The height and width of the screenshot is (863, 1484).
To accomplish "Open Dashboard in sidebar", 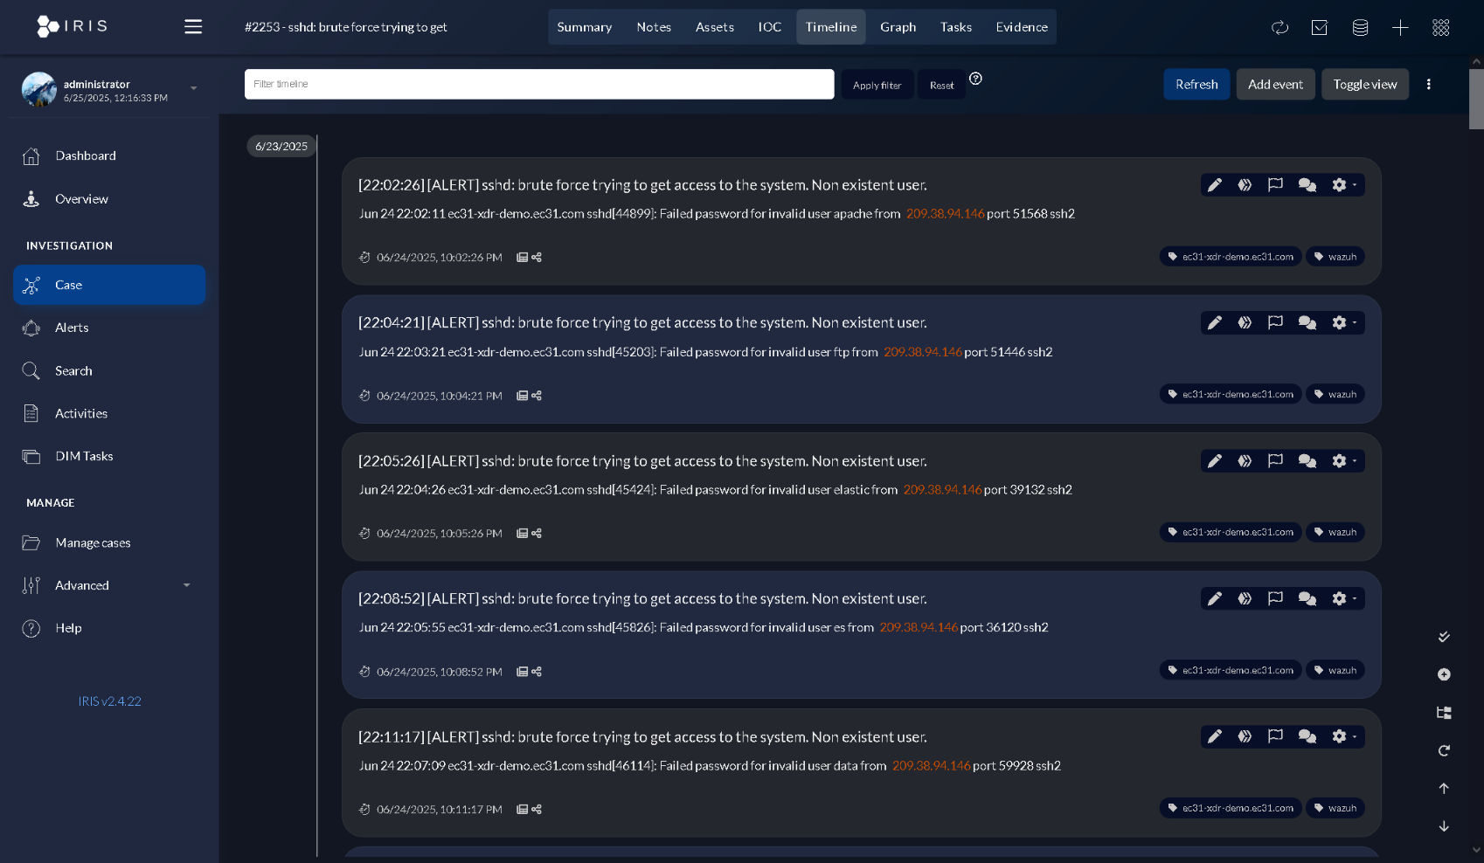I will [109, 155].
